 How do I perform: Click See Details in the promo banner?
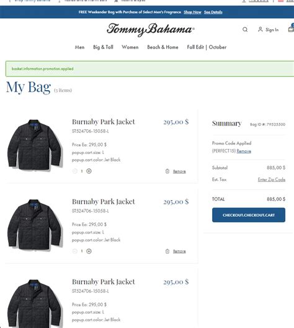(x=213, y=12)
